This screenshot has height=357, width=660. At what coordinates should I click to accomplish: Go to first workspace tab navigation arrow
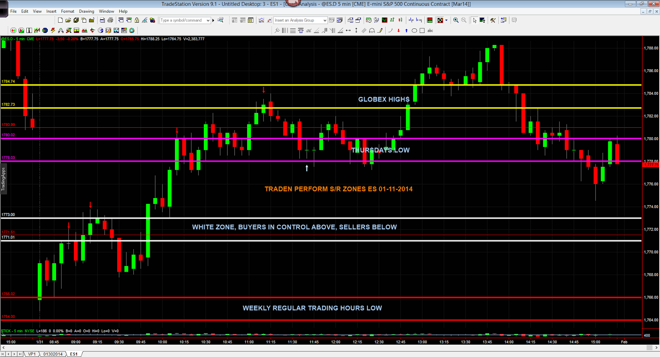pyautogui.click(x=3, y=354)
